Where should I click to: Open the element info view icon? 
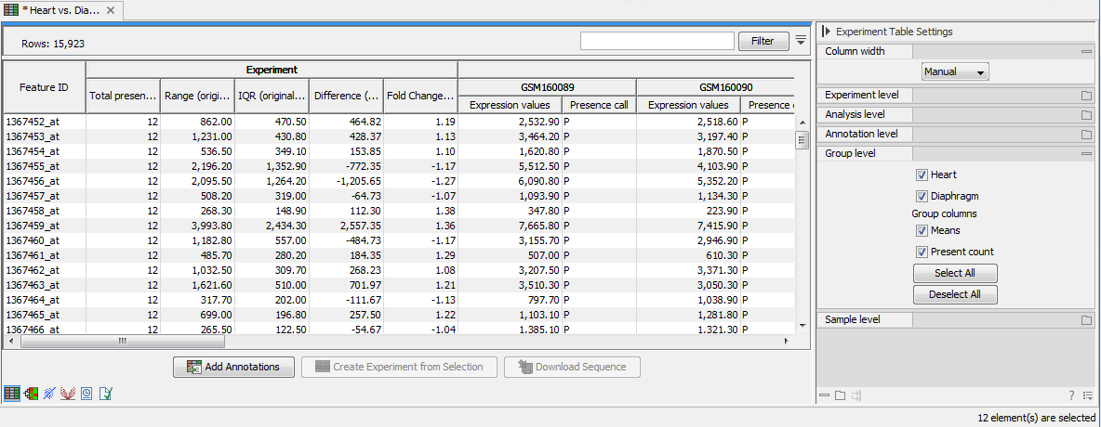point(105,394)
